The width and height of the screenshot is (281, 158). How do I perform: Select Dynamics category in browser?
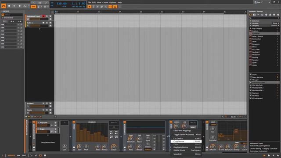[x=264, y=44]
